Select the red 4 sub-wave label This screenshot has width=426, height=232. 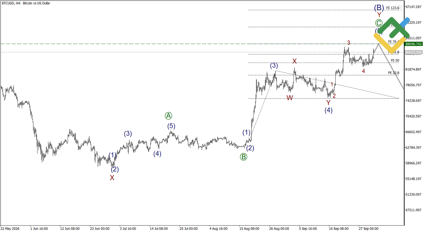[363, 71]
